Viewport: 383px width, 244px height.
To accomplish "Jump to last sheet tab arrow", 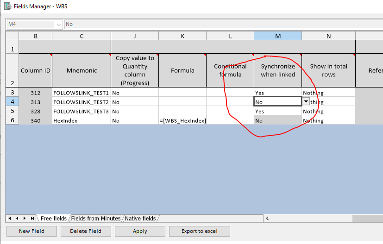I will point(32,218).
